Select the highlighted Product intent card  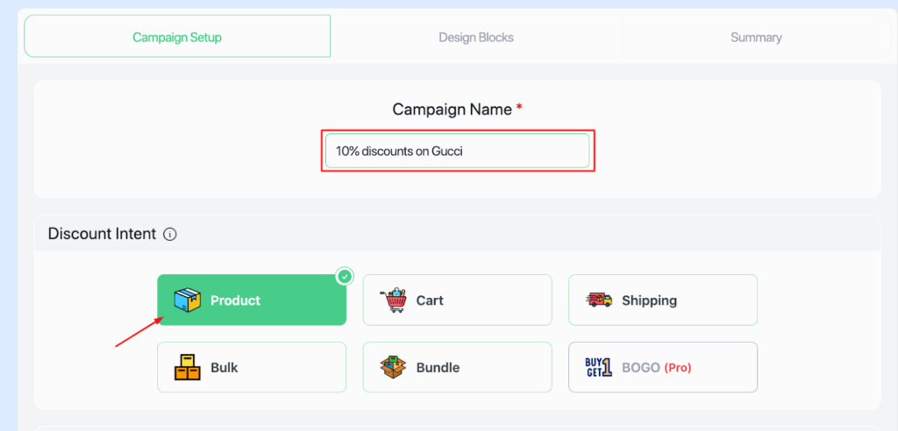click(x=252, y=300)
